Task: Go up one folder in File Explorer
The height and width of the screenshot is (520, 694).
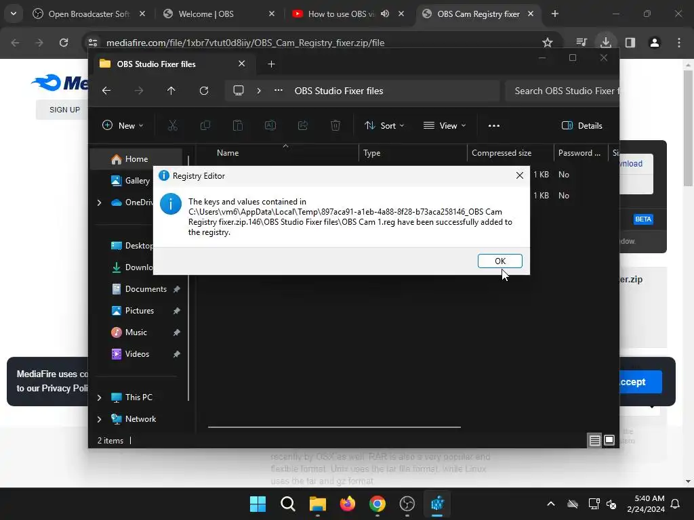Action: tap(171, 91)
